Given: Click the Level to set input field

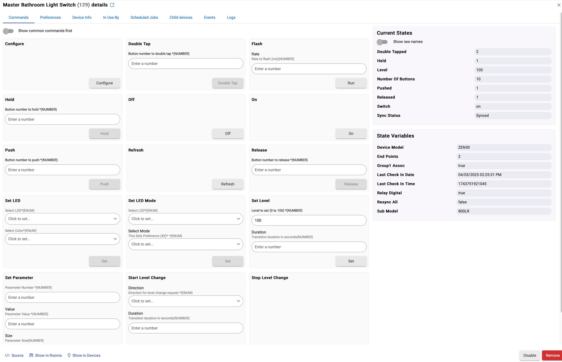Looking at the screenshot, I should pyautogui.click(x=309, y=220).
